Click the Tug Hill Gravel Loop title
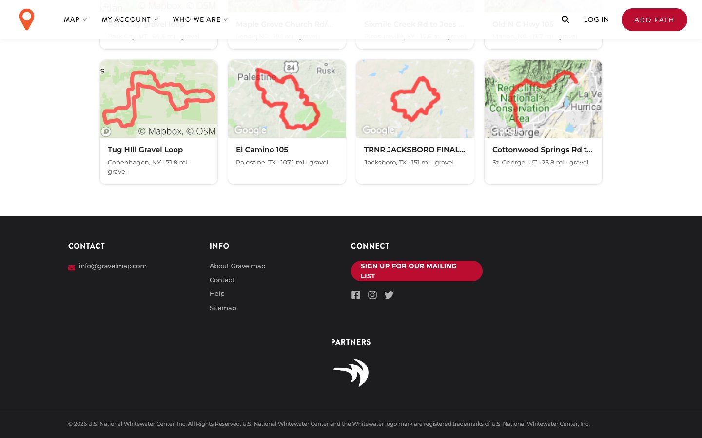 (145, 150)
